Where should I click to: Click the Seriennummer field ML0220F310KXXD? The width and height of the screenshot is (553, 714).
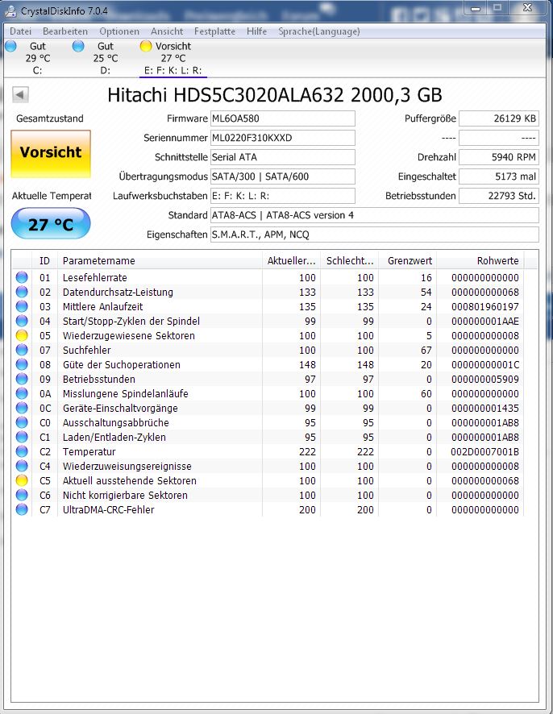point(282,138)
